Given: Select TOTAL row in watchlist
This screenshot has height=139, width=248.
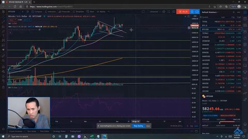Looking at the screenshot, I should pyautogui.click(x=221, y=22).
